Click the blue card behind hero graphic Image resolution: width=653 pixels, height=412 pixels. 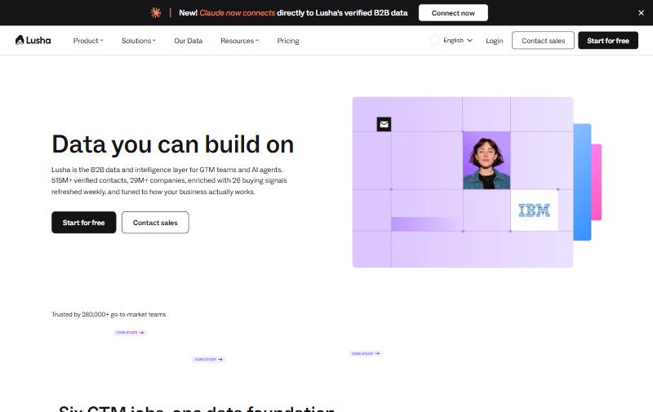point(582,182)
